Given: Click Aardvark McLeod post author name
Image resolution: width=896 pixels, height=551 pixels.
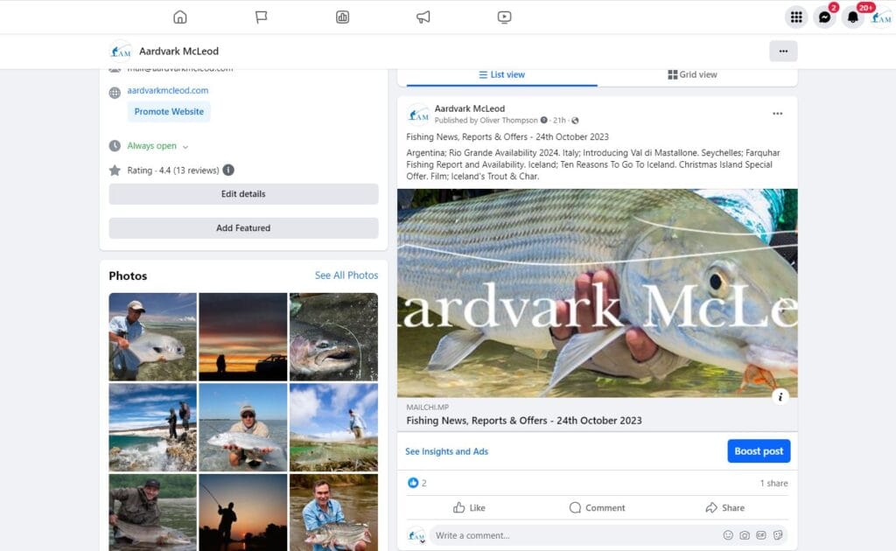Looking at the screenshot, I should coord(470,108).
